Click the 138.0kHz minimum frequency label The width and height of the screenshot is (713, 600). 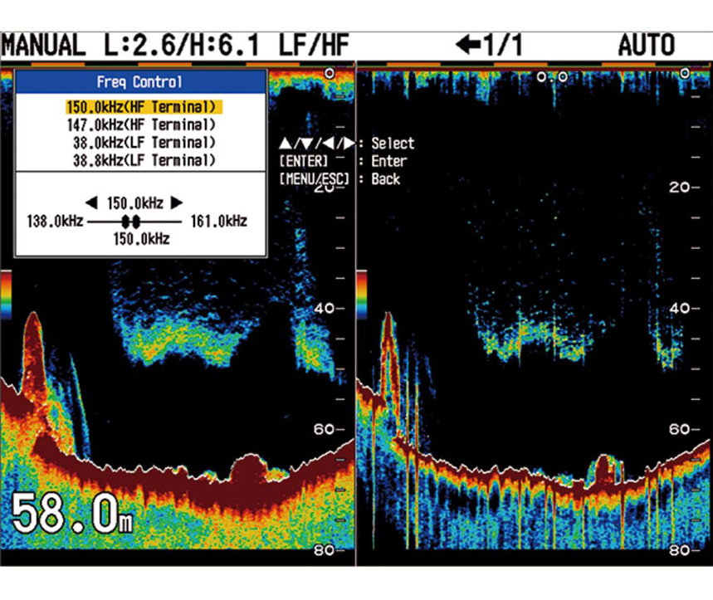[55, 222]
